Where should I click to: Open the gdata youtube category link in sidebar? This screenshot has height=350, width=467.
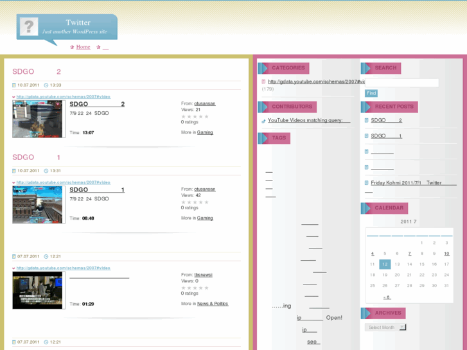click(x=316, y=82)
